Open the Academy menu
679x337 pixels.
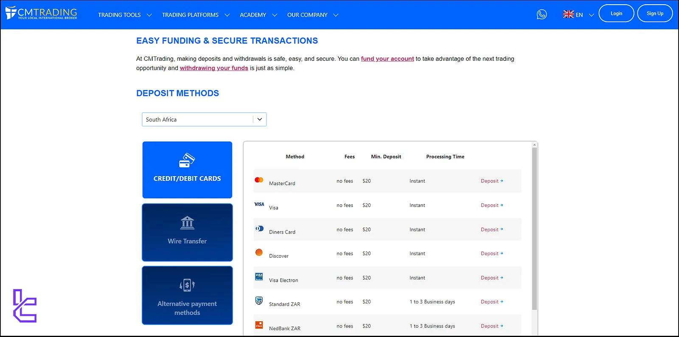253,15
